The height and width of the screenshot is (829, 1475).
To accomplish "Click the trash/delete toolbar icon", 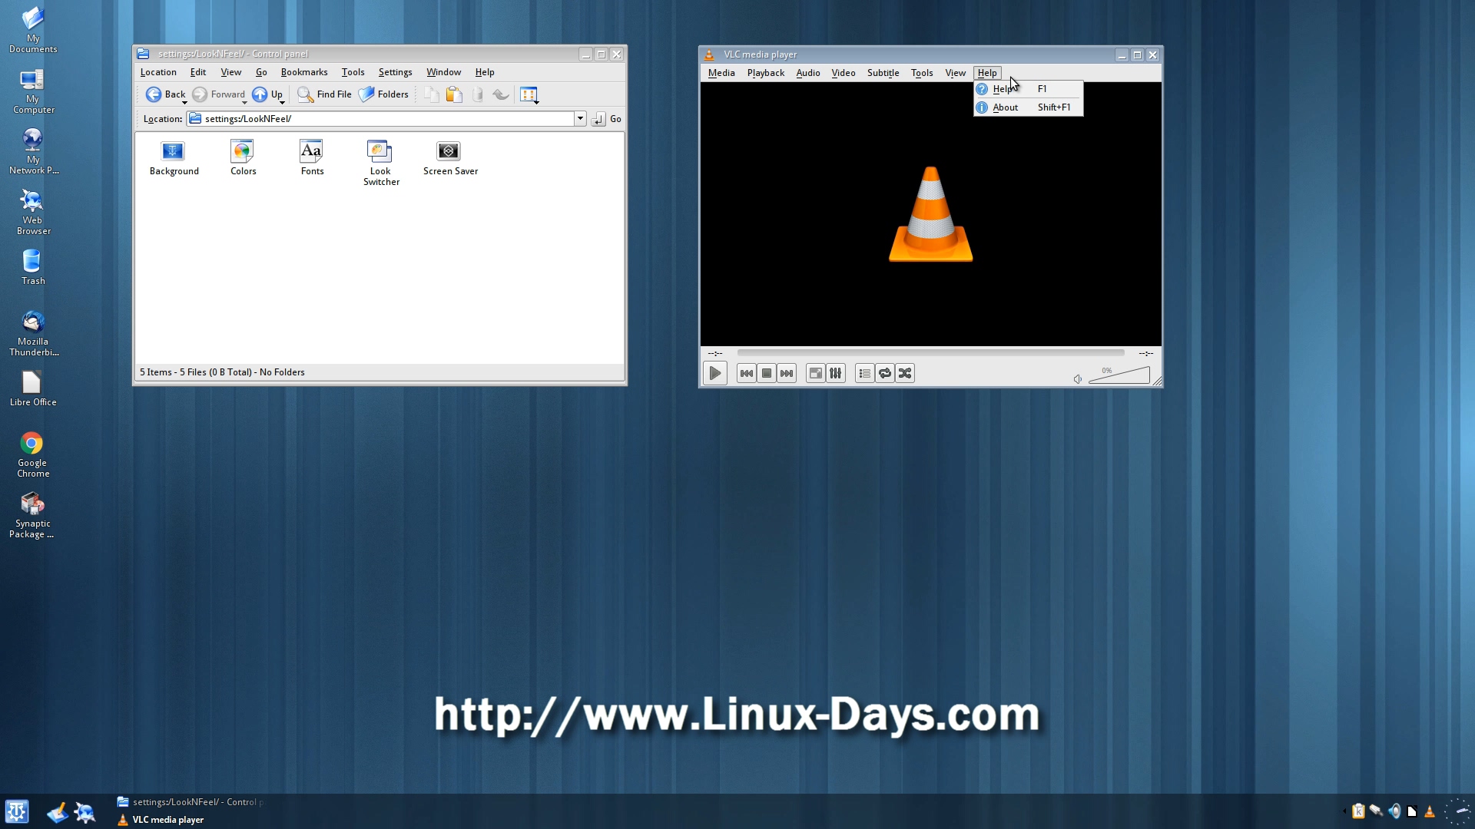I will (477, 94).
